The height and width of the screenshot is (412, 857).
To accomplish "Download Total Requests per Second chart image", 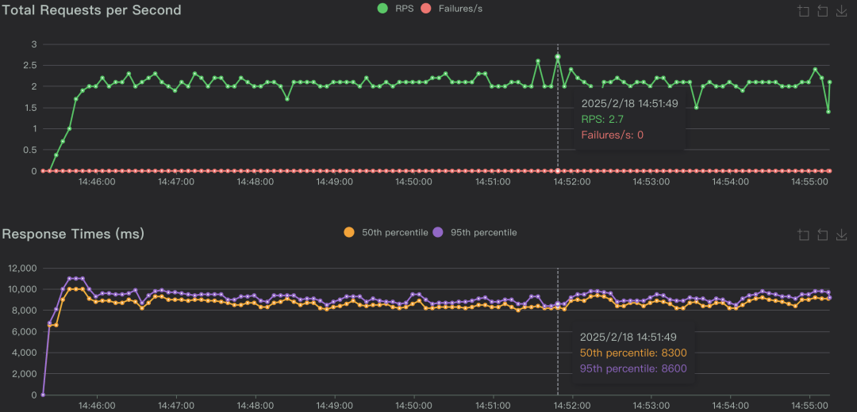I will (x=840, y=11).
